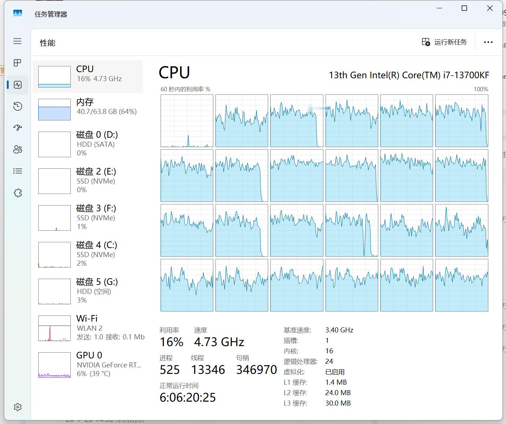Screen dimensions: 506x424
Task: Click the 运行新任务 button
Action: (444, 42)
